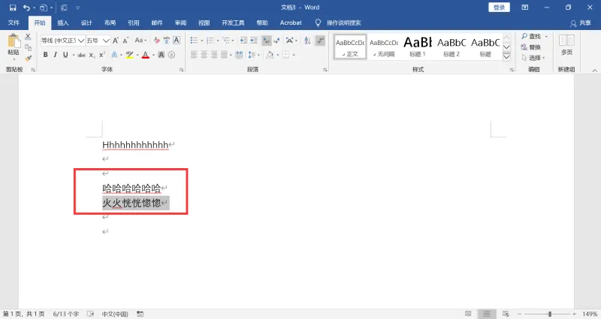The height and width of the screenshot is (319, 601).
Task: Open the File menu tab
Action: [14, 23]
